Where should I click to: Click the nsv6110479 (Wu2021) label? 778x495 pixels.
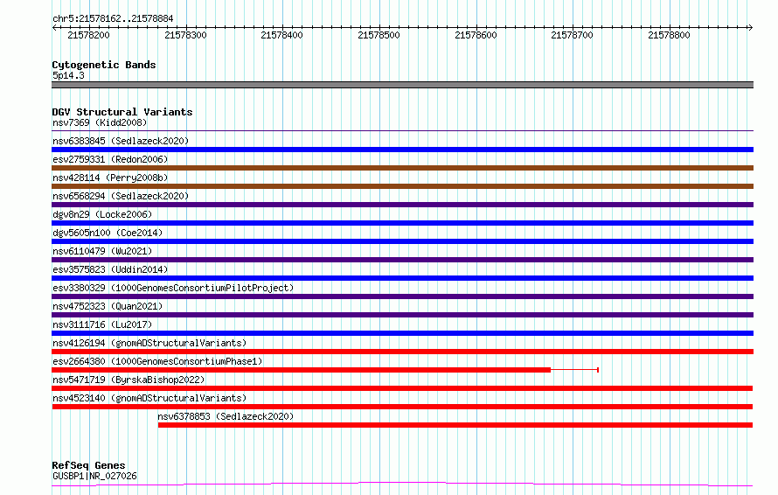[x=102, y=251]
